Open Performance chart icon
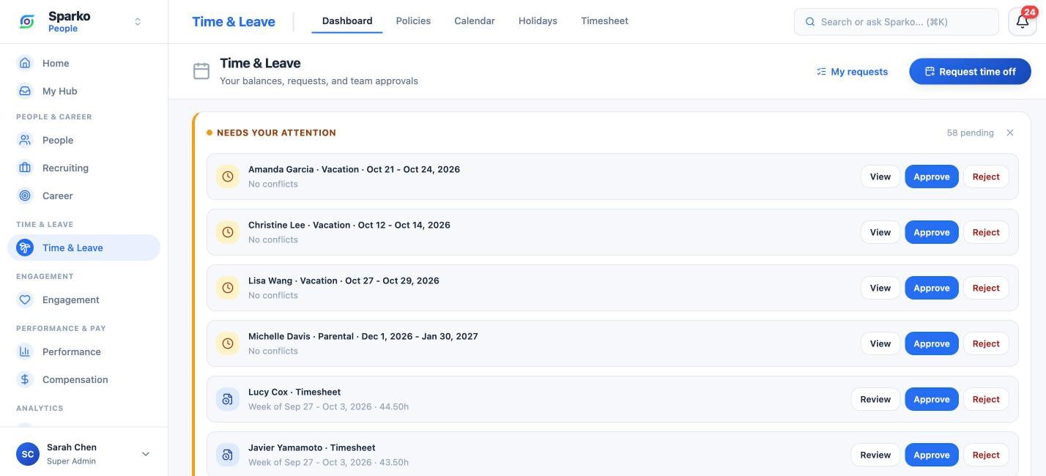1046x476 pixels. 25,352
